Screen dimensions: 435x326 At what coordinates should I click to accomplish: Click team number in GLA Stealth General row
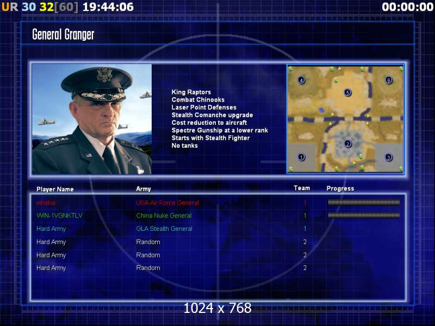[305, 229]
